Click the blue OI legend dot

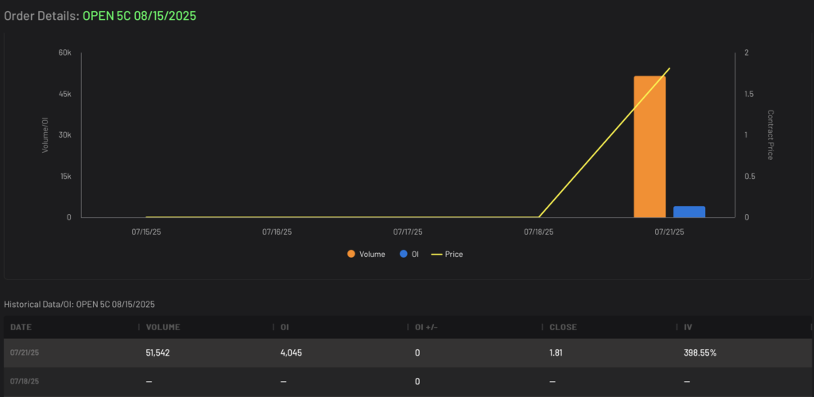pyautogui.click(x=403, y=254)
